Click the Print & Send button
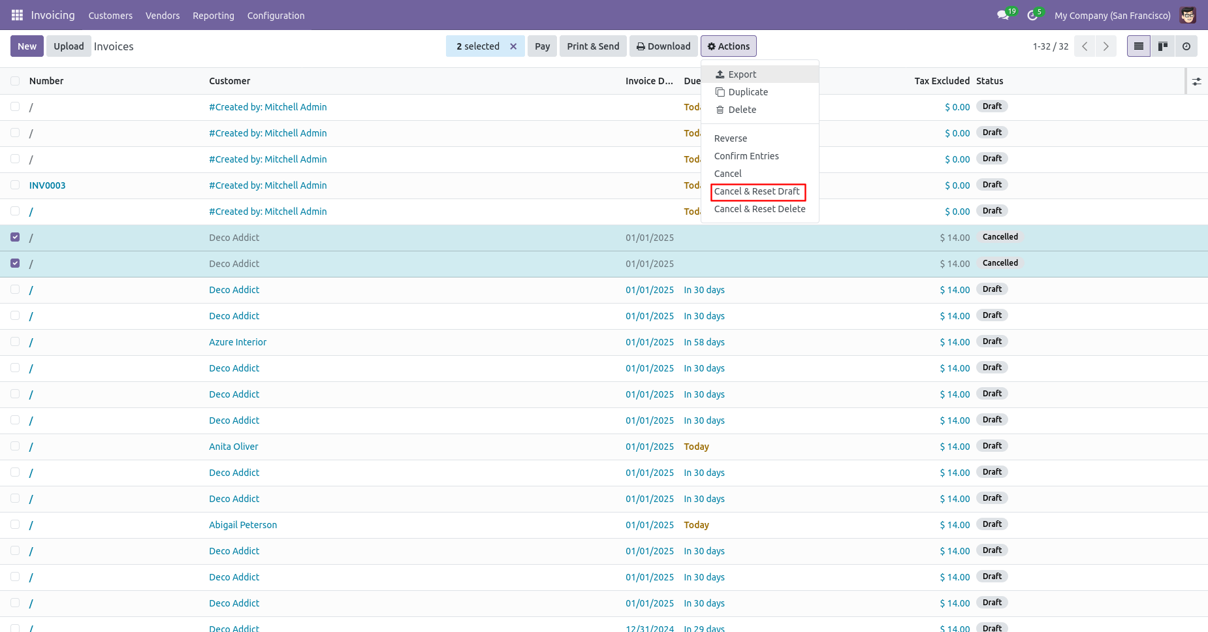Image resolution: width=1208 pixels, height=632 pixels. pos(593,46)
